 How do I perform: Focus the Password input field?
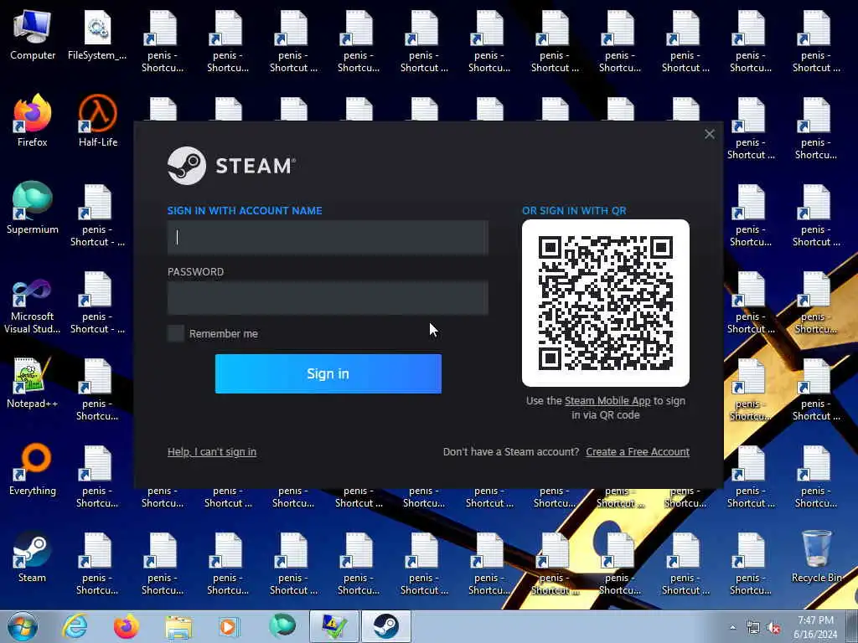tap(328, 298)
